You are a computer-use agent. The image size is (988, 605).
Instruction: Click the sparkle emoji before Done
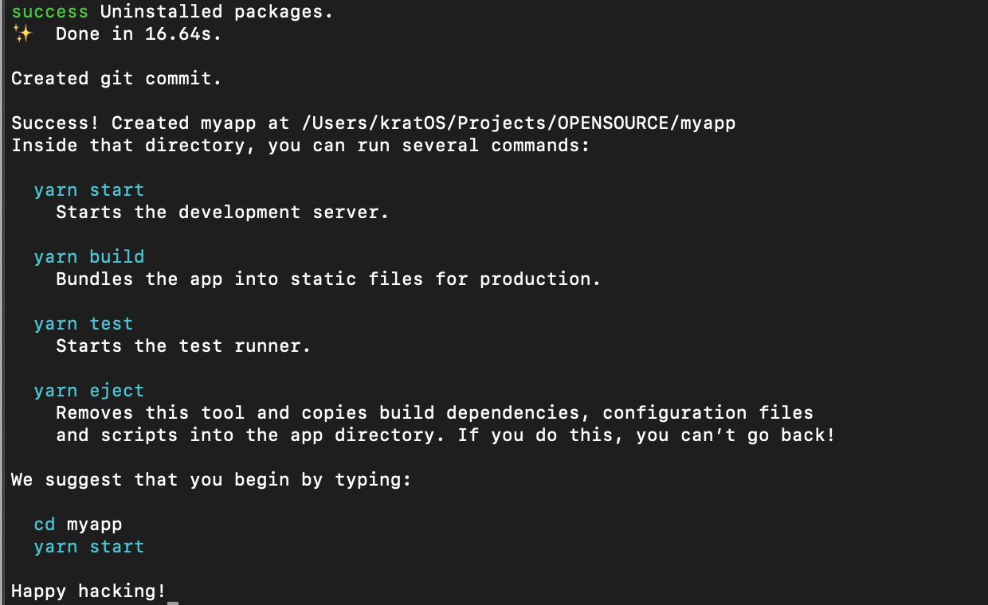[22, 34]
